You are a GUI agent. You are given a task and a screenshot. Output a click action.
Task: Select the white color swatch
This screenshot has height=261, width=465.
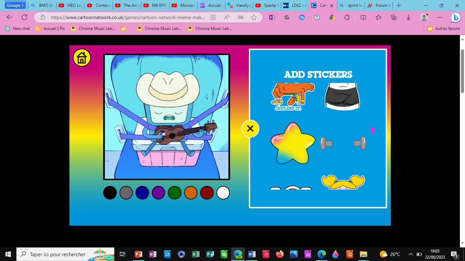pos(223,193)
